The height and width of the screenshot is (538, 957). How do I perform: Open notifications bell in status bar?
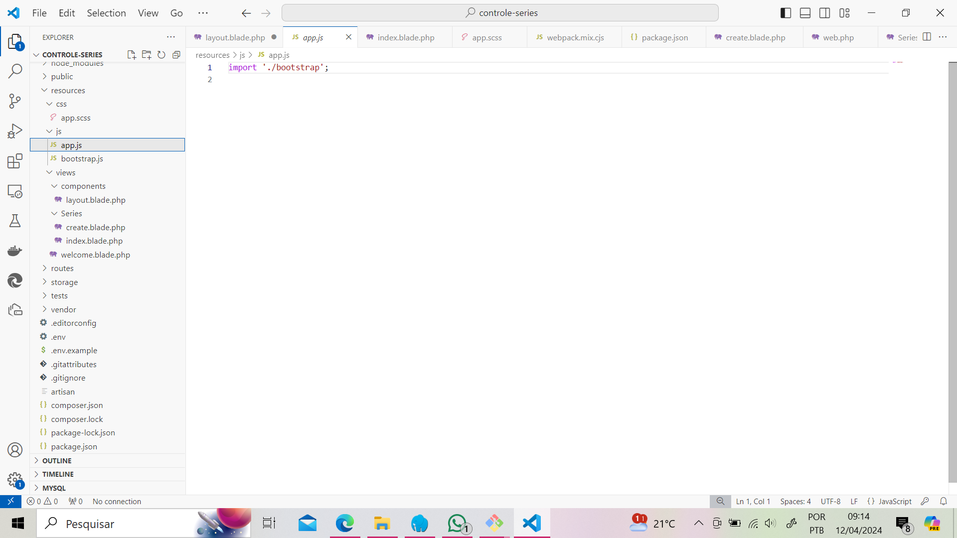pos(943,502)
